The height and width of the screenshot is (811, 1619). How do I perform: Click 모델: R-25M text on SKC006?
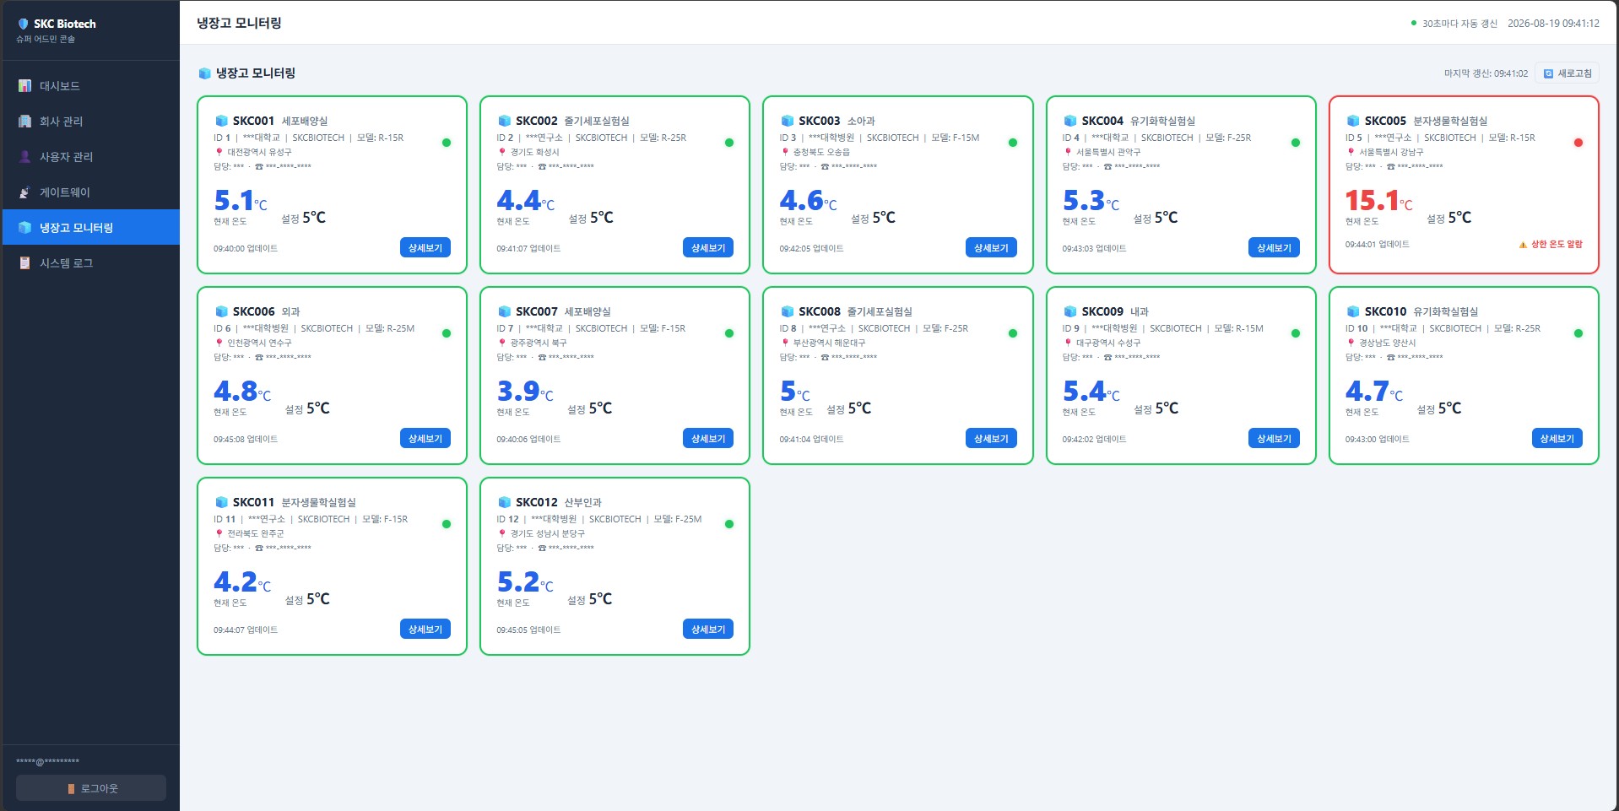coord(390,328)
